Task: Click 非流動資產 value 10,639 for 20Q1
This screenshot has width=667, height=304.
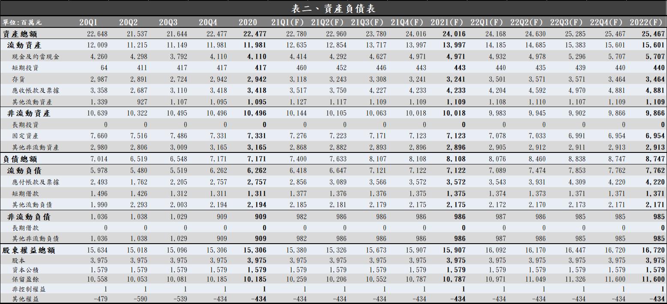Action: tap(97, 113)
